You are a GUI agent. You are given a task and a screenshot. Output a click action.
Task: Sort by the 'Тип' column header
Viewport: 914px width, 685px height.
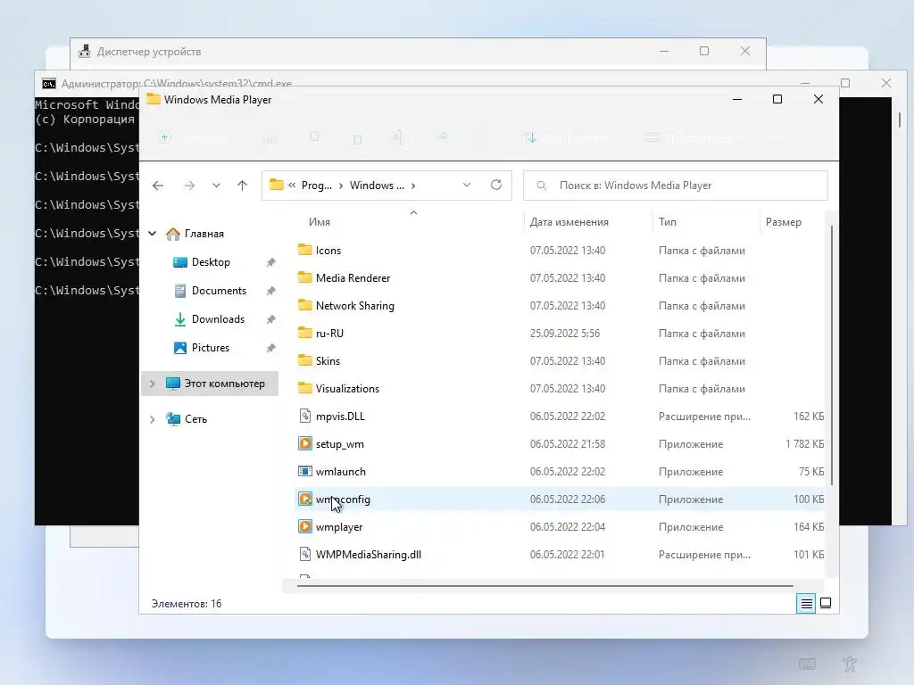[668, 222]
